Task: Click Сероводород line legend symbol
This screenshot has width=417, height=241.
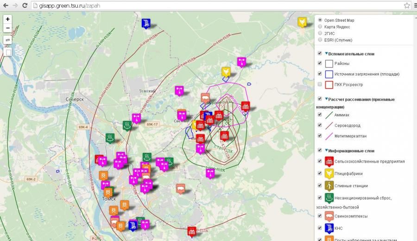Action: [329, 126]
